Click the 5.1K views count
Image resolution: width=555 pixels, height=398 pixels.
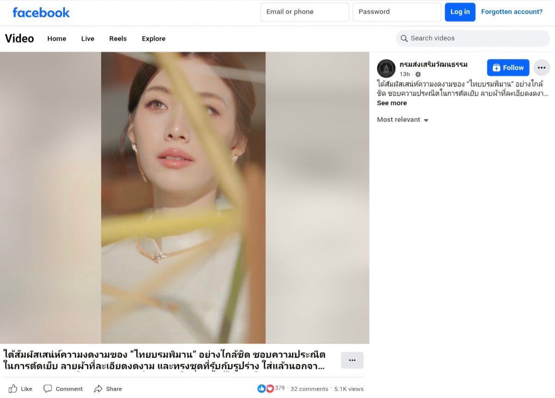pyautogui.click(x=349, y=389)
